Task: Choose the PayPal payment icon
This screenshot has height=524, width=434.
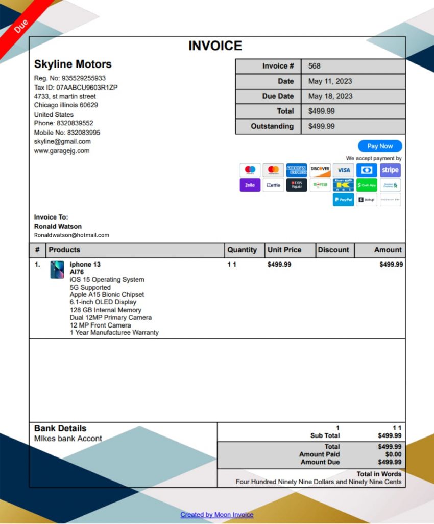Action: (x=343, y=200)
